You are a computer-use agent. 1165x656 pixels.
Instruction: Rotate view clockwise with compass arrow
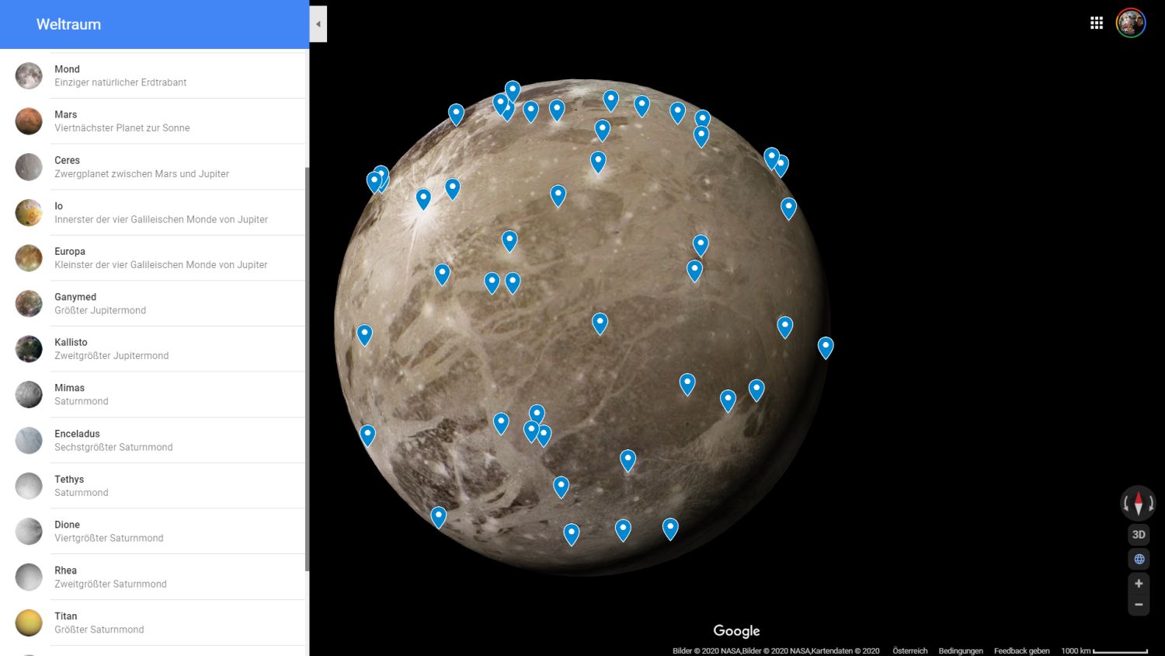1151,504
